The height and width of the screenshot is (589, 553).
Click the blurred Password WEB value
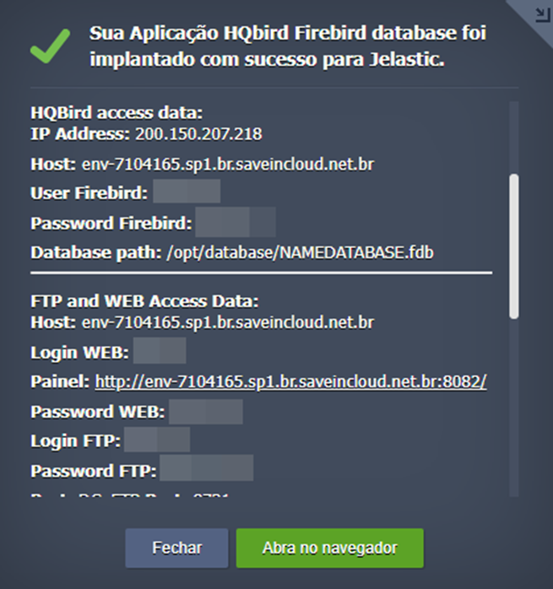pyautogui.click(x=205, y=412)
